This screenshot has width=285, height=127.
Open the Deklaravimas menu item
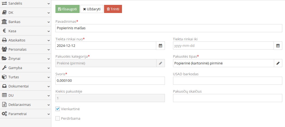[20, 105]
